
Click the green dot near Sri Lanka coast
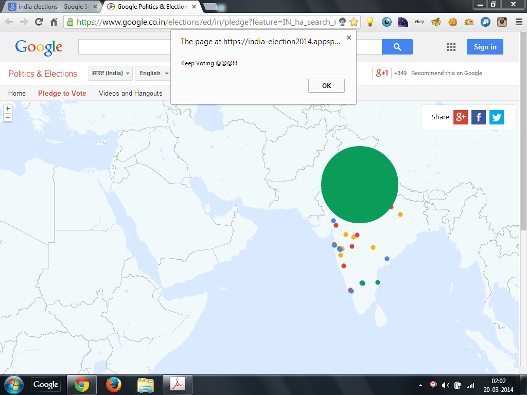point(377,282)
